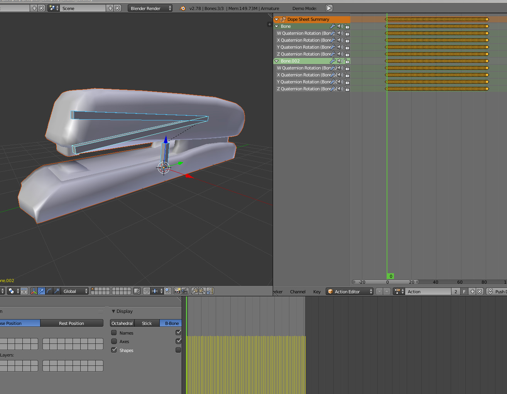
Task: Click the OpenGL render active viewport camera icon
Action: coord(177,291)
